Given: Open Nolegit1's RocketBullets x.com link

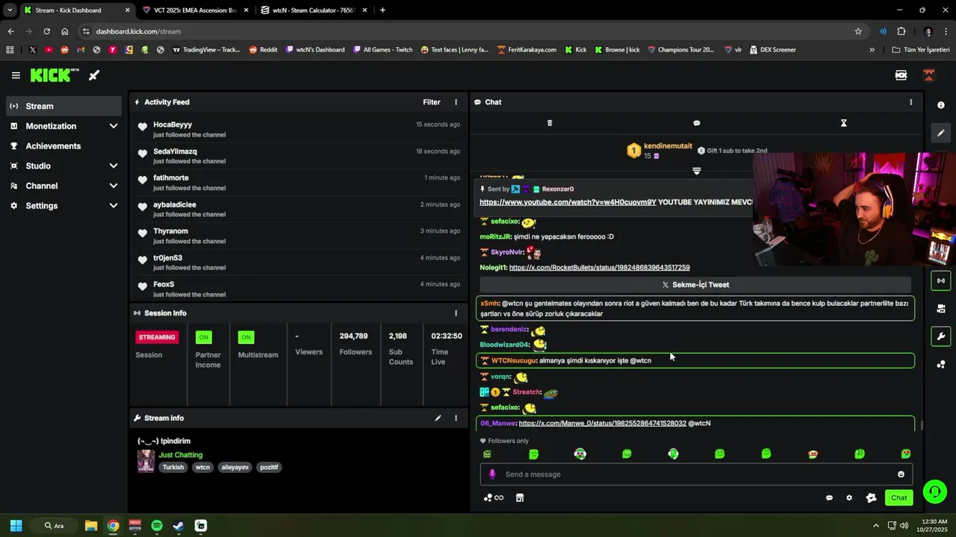Looking at the screenshot, I should click(x=599, y=268).
